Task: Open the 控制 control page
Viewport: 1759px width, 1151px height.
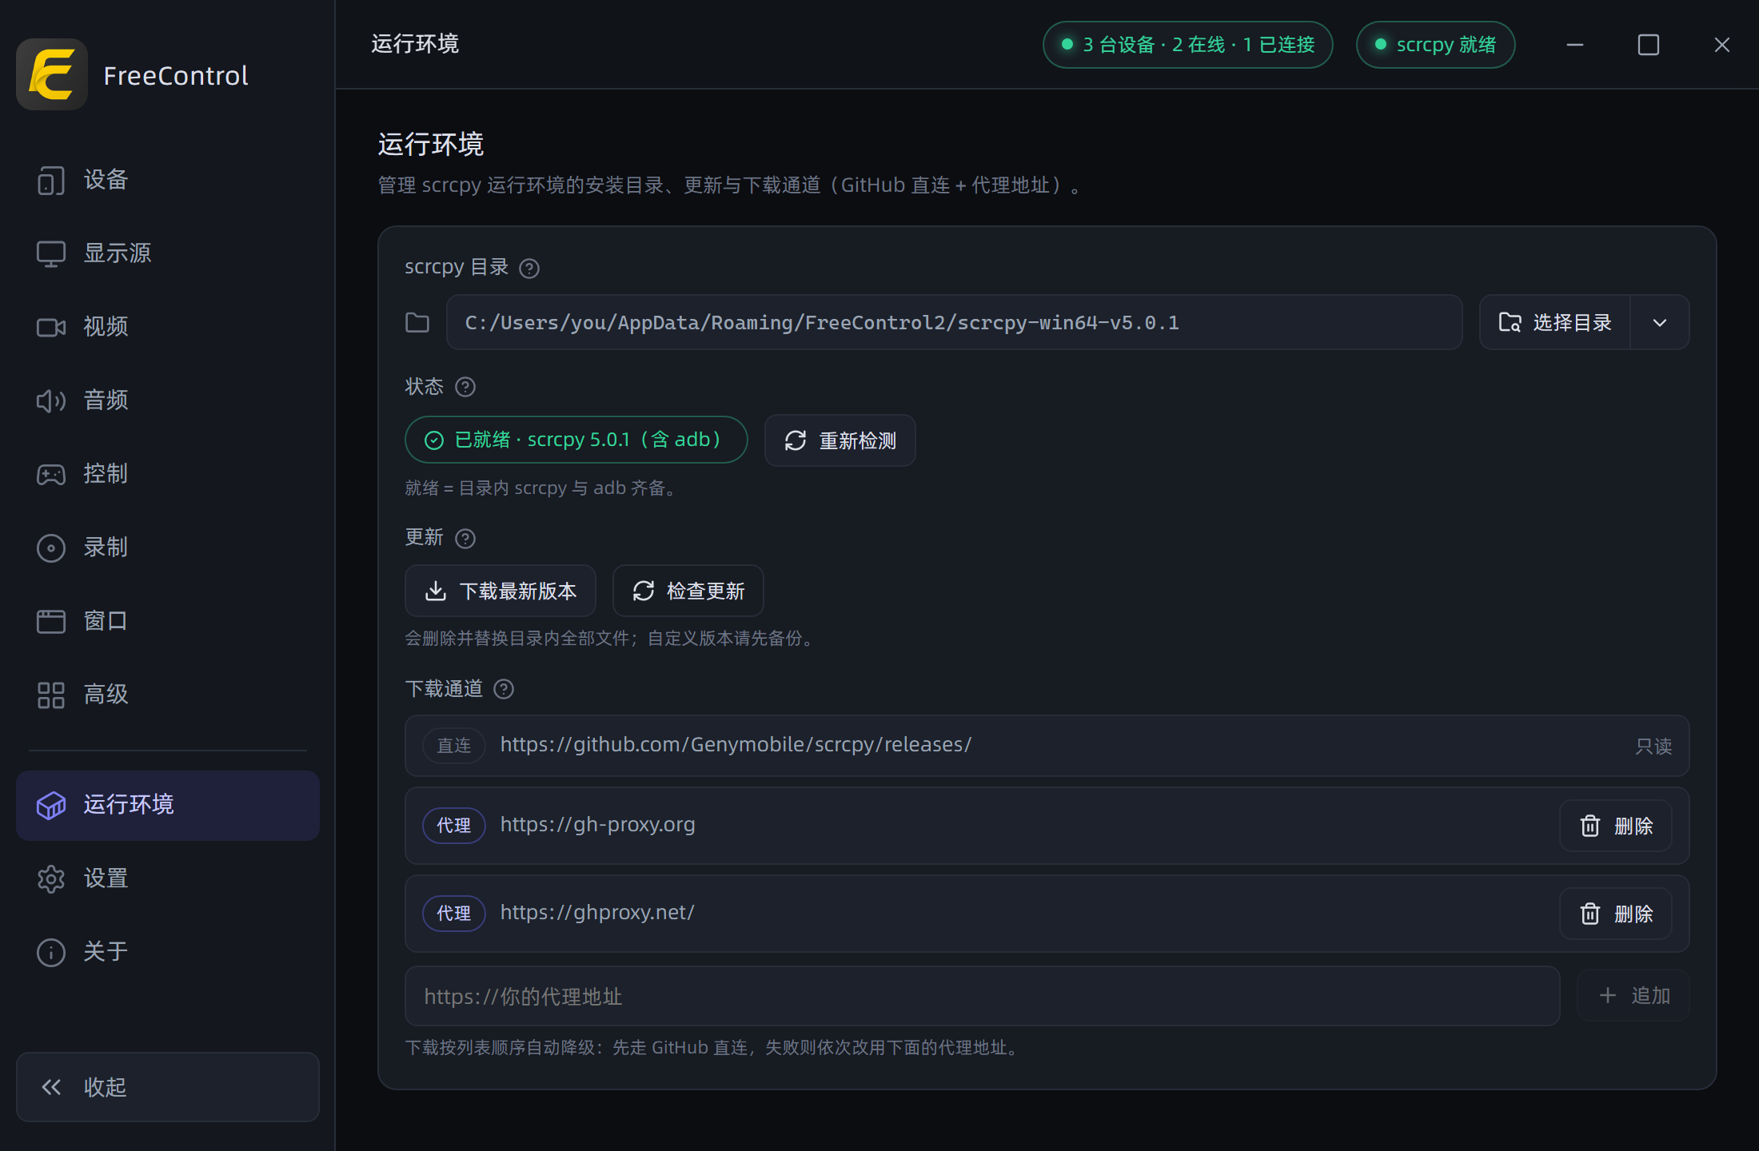Action: pyautogui.click(x=168, y=474)
